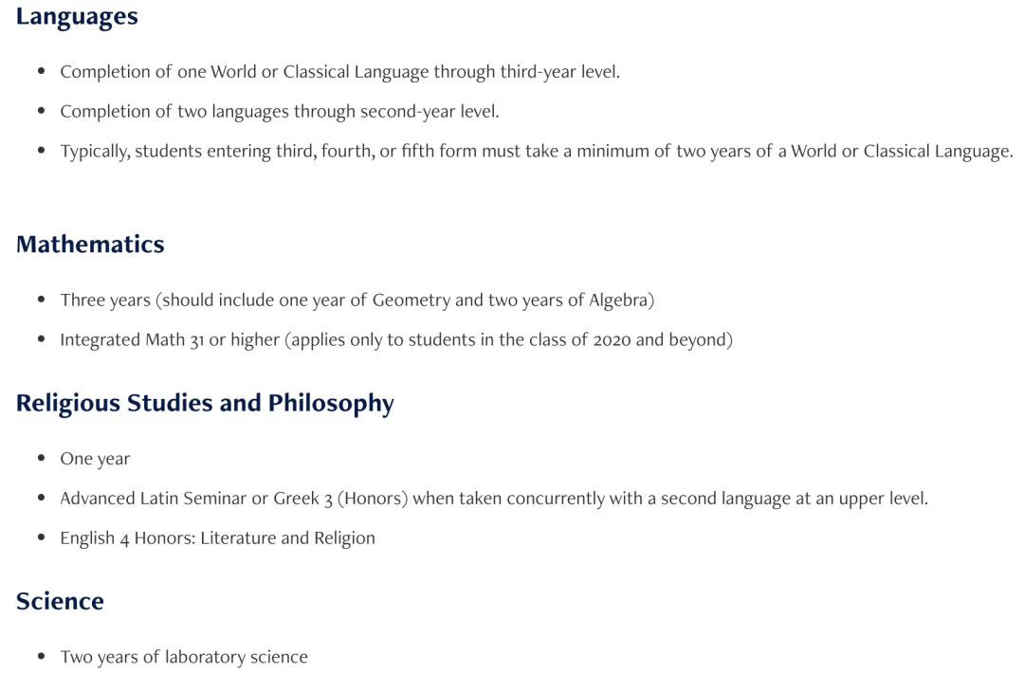Click 'Completion of two languages' bullet text
The image size is (1024, 673).
coord(280,112)
